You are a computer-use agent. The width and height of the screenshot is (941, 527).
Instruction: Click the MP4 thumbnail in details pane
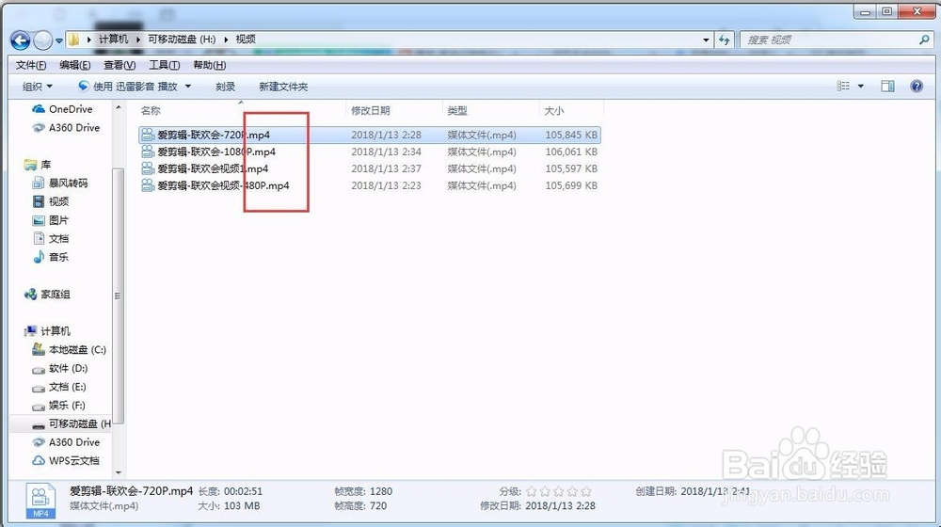tap(40, 501)
